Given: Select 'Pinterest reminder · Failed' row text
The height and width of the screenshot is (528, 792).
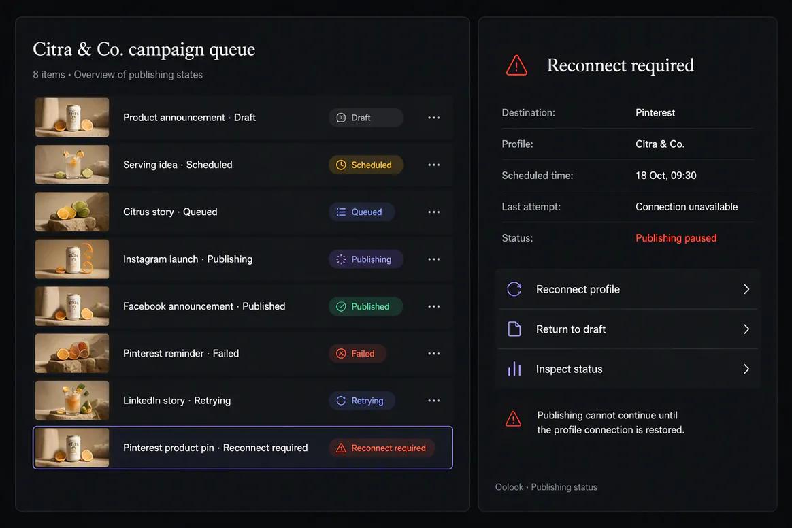Looking at the screenshot, I should pyautogui.click(x=181, y=354).
